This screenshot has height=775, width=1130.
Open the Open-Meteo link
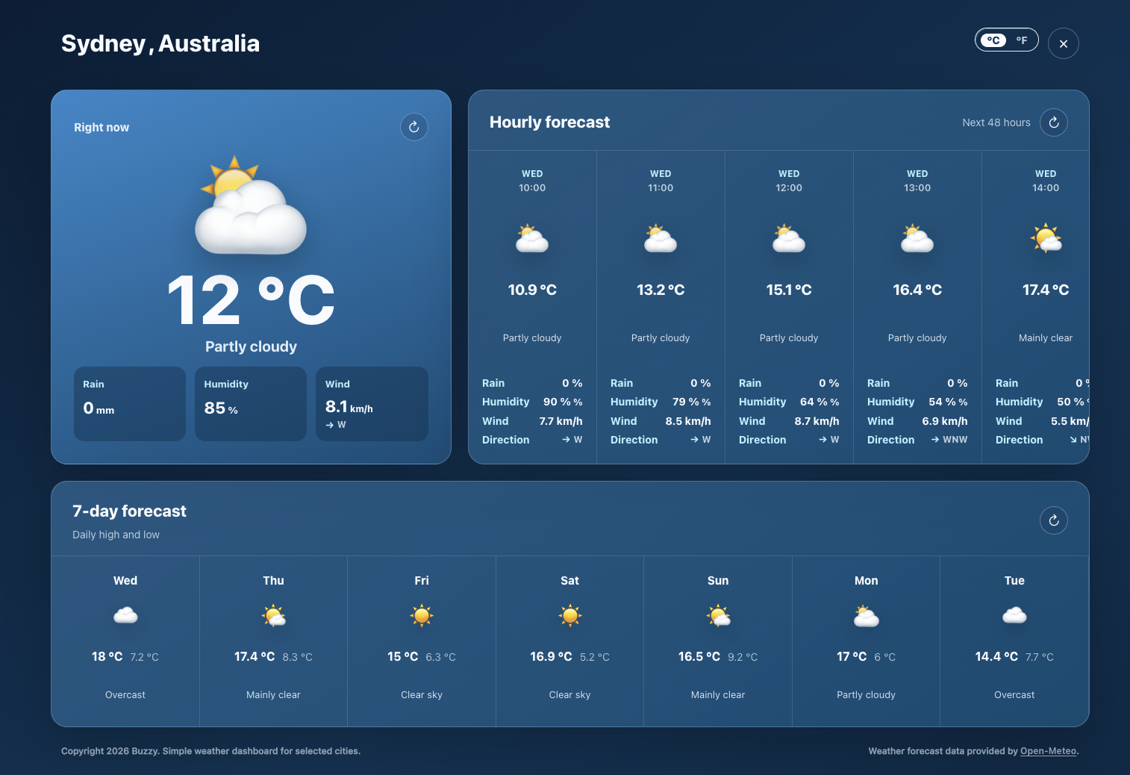pos(1048,751)
